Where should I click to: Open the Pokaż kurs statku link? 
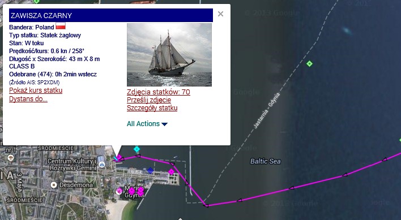tap(36, 90)
